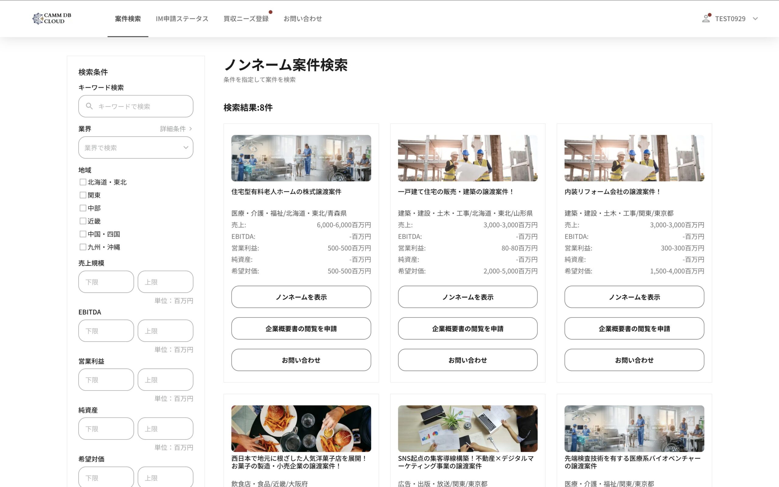Open the 買収ニーズ登録 menu item
779x487 pixels.
point(246,19)
